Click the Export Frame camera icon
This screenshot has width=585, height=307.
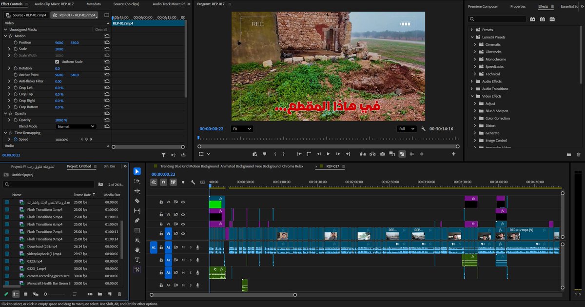point(382,154)
